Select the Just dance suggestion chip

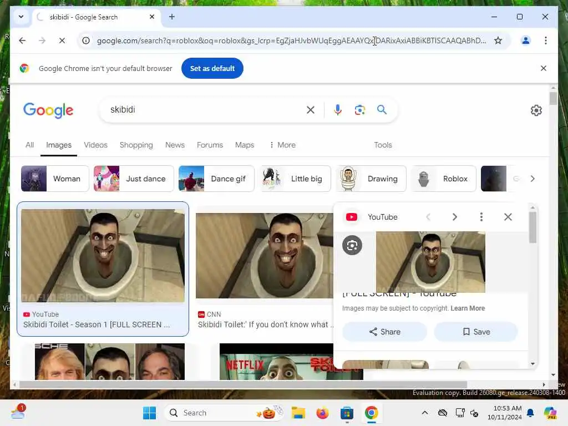[134, 179]
